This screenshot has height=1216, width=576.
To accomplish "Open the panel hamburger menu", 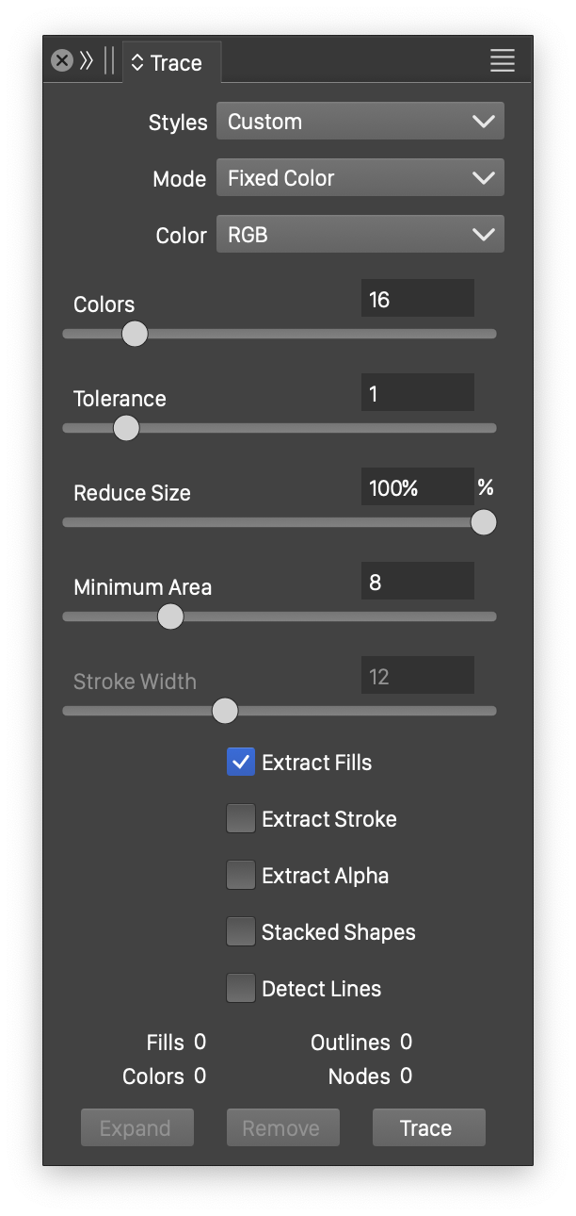I will (503, 61).
